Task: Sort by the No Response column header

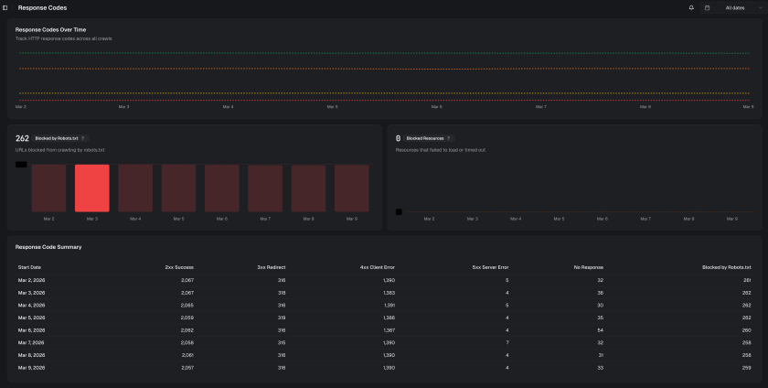Action: click(x=590, y=267)
